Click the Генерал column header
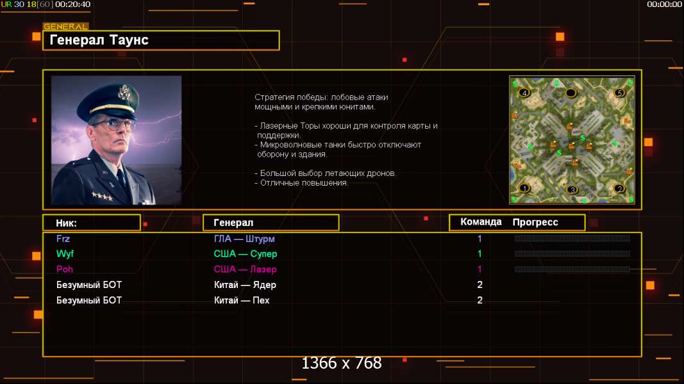This screenshot has width=684, height=384. [x=271, y=223]
